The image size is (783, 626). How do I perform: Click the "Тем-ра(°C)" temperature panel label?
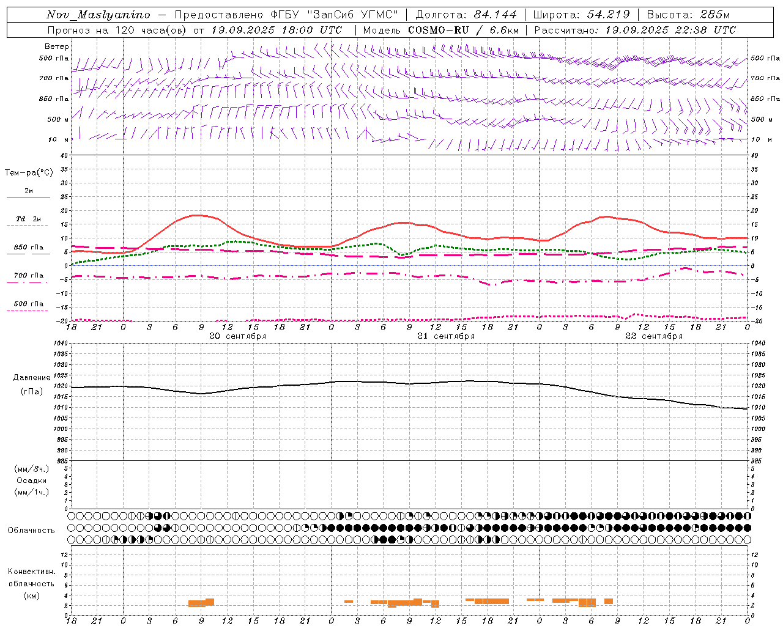point(29,172)
